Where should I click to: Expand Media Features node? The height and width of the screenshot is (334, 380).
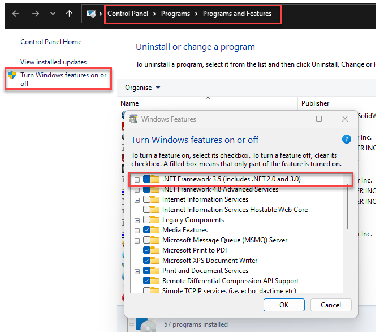pyautogui.click(x=137, y=231)
